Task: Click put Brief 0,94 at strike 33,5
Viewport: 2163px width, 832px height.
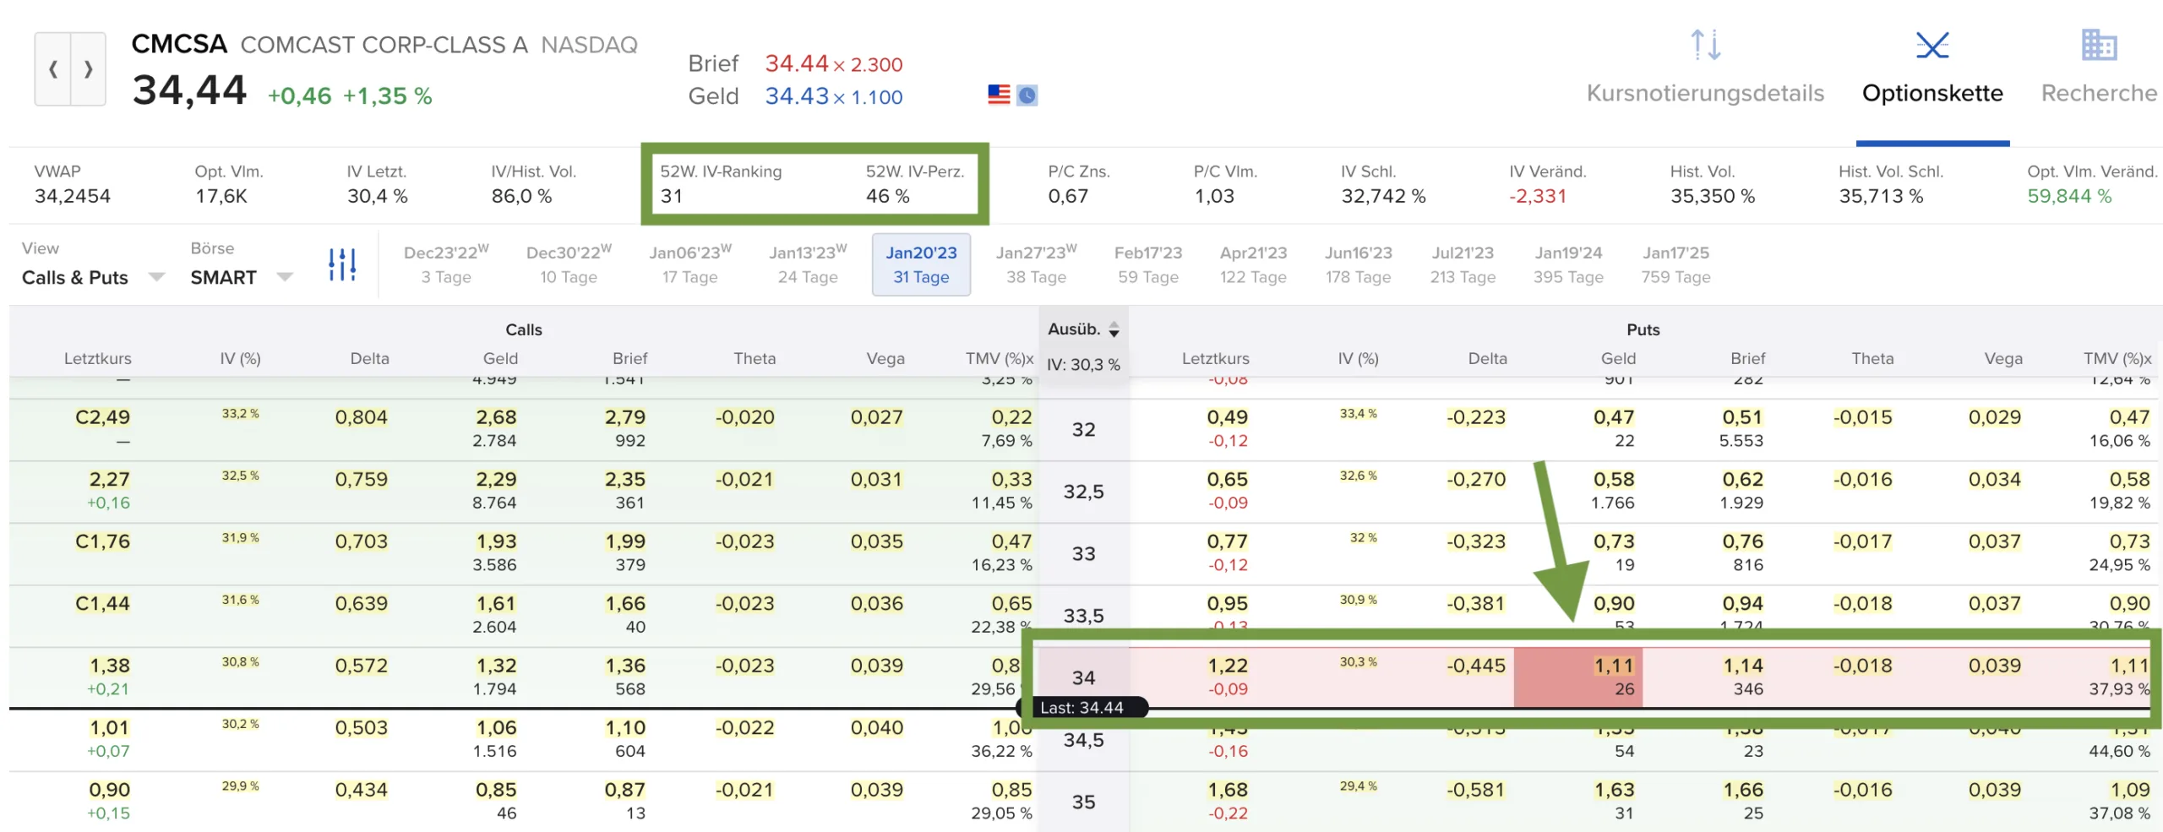Action: [1743, 604]
